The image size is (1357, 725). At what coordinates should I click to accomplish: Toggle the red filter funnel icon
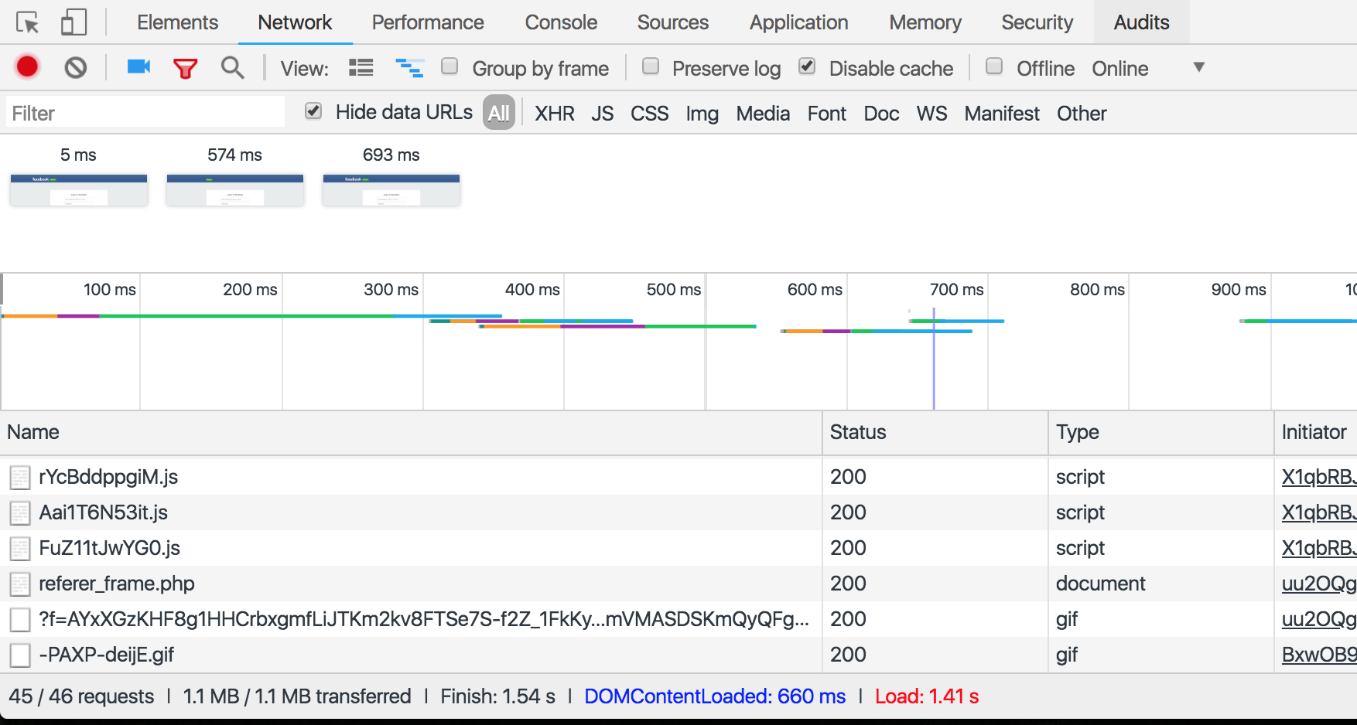(x=185, y=69)
